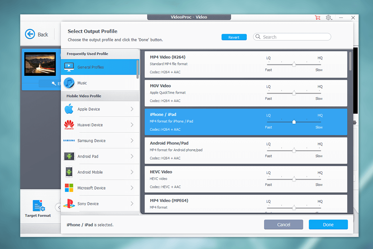373x249 pixels.
Task: Select the Huawei Device icon
Action: coord(70,125)
